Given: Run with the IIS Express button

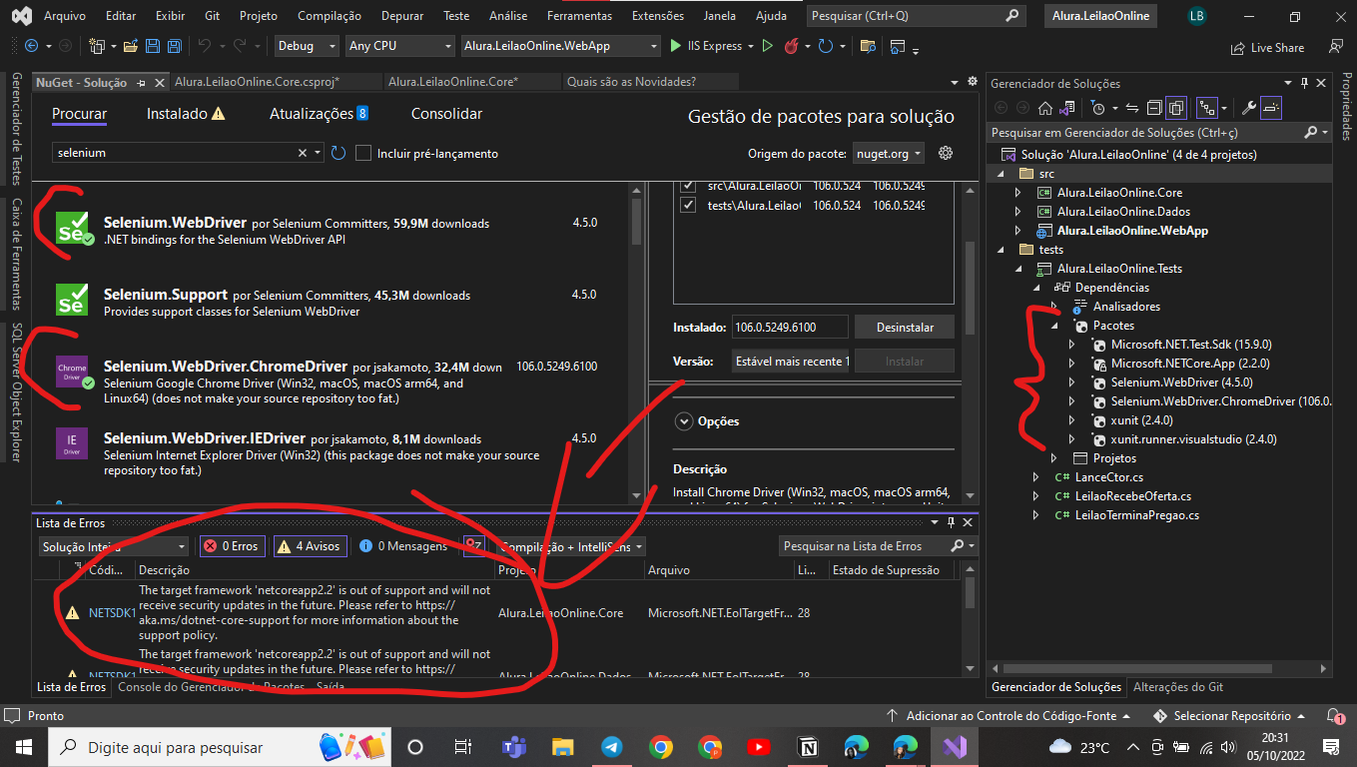Looking at the screenshot, I should click(x=705, y=46).
